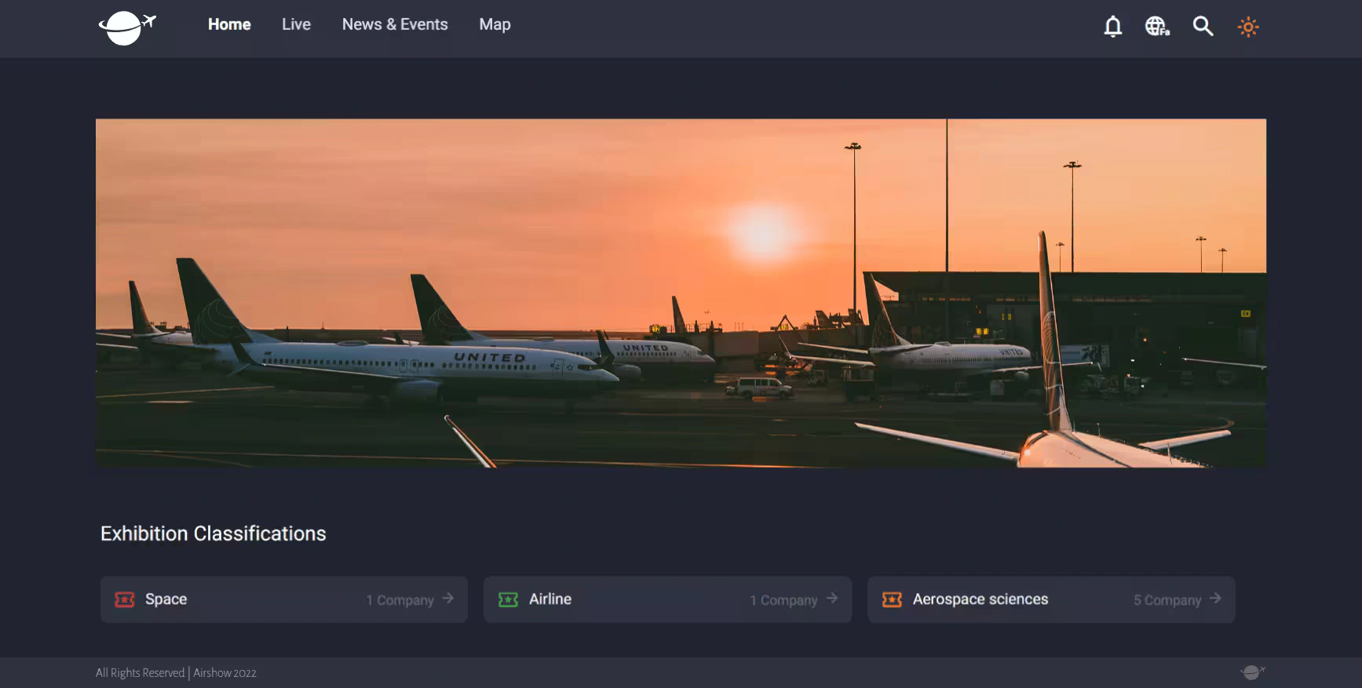
Task: Open the Live menu item
Action: (296, 24)
